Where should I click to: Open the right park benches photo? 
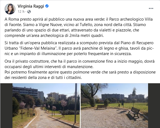pos(114,106)
